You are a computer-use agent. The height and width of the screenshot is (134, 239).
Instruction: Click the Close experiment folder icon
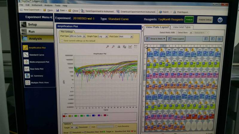[x=70, y=10]
